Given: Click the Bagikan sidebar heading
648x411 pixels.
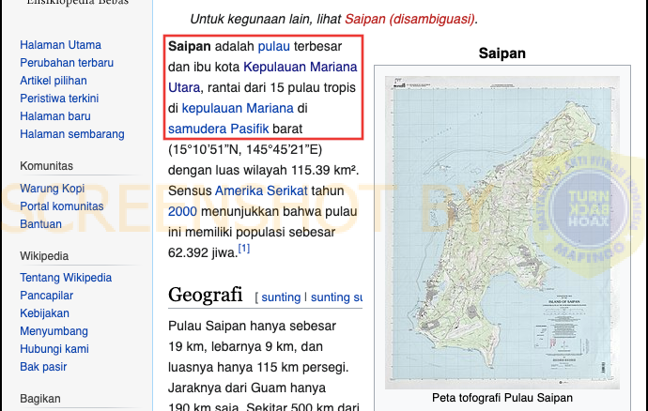Looking at the screenshot, I should (40, 398).
